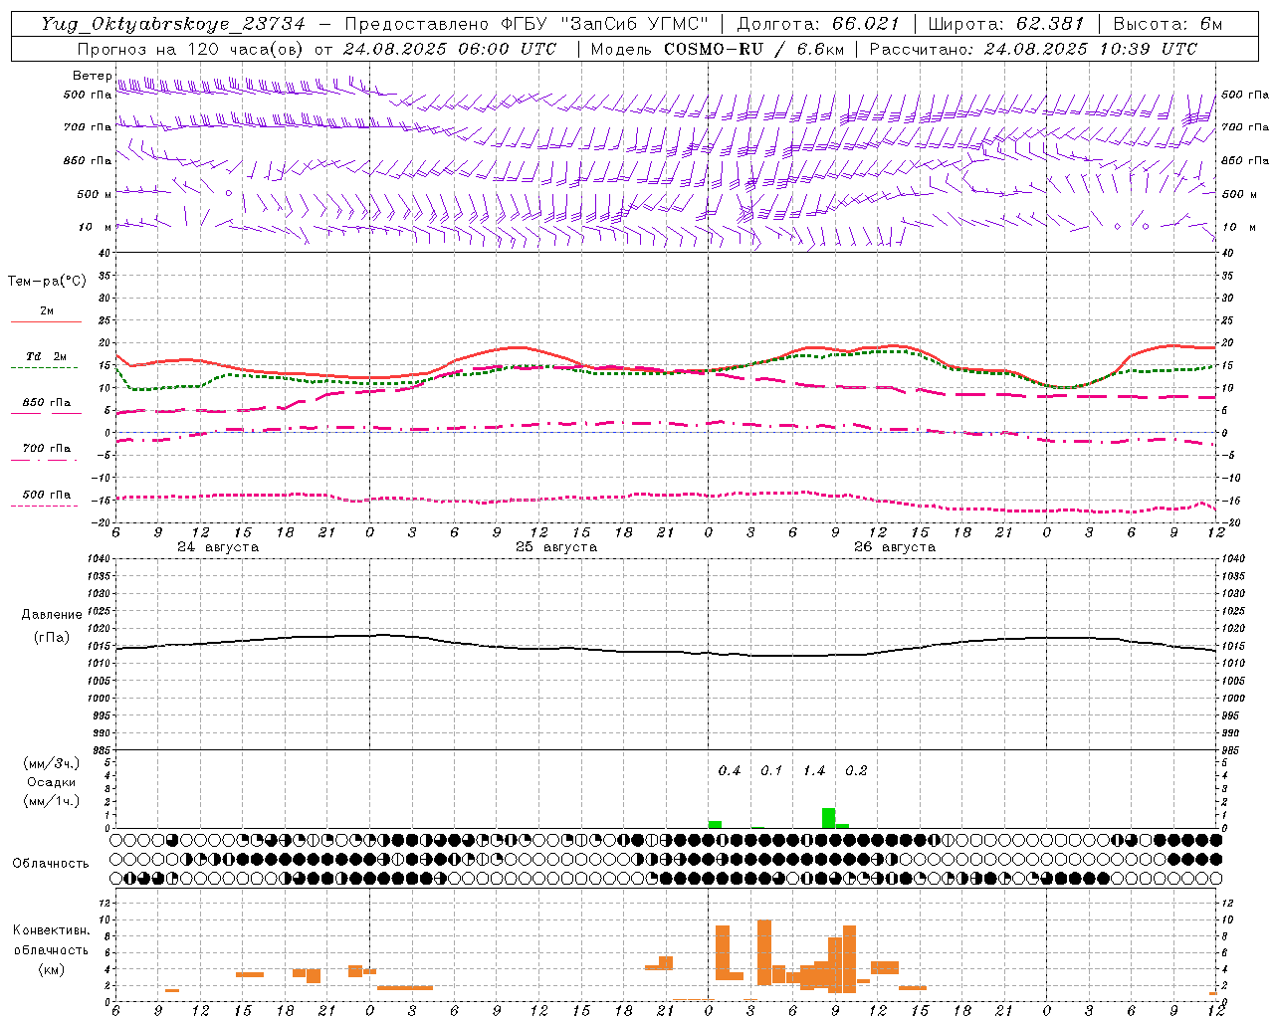Click the Долгота: 66.021 value
Viewport: 1274px width, 1019px height.
click(x=818, y=24)
